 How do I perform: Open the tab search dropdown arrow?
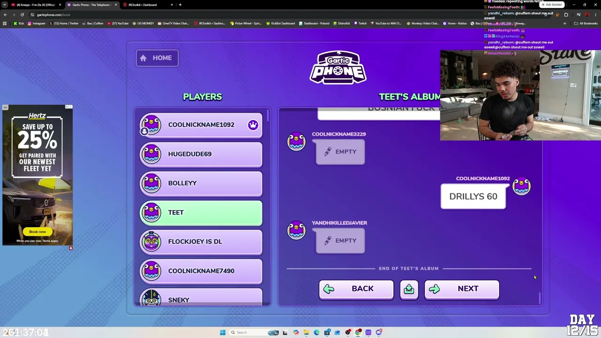click(x=5, y=5)
